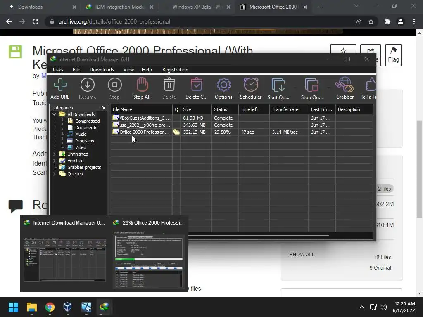Image resolution: width=423 pixels, height=317 pixels.
Task: Close the Categories panel
Action: click(104, 108)
